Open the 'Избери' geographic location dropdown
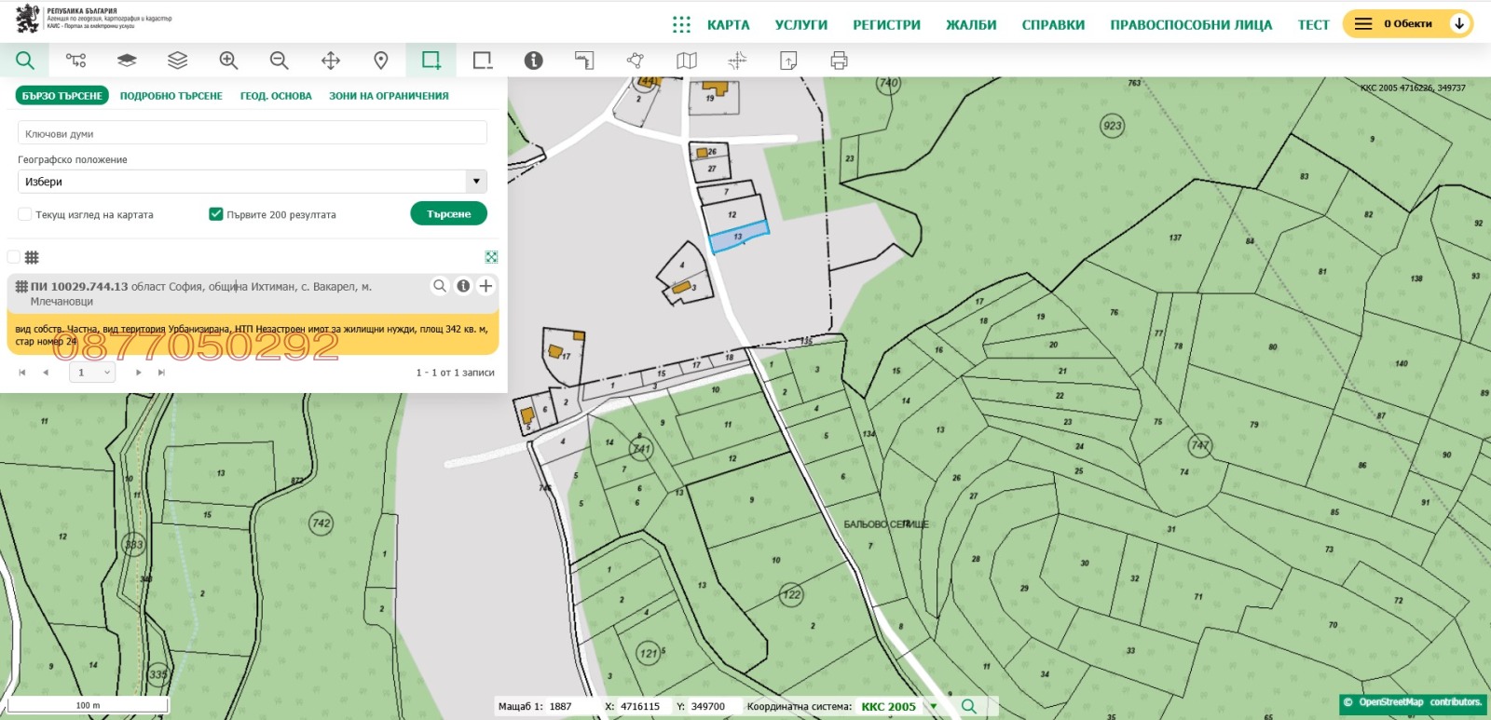The height and width of the screenshot is (720, 1491). coord(252,182)
